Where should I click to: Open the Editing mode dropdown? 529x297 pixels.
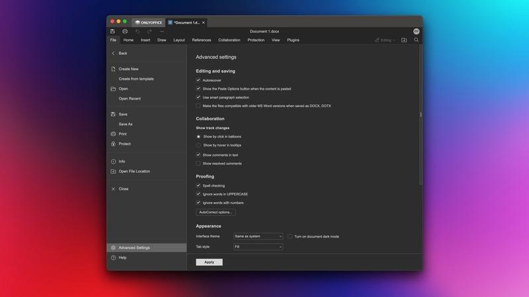tap(386, 40)
